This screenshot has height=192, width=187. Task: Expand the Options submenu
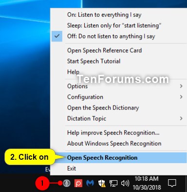[118, 86]
